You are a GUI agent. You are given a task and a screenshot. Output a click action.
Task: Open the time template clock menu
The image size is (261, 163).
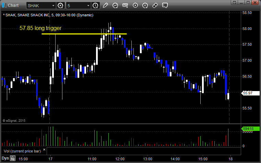coord(95,5)
